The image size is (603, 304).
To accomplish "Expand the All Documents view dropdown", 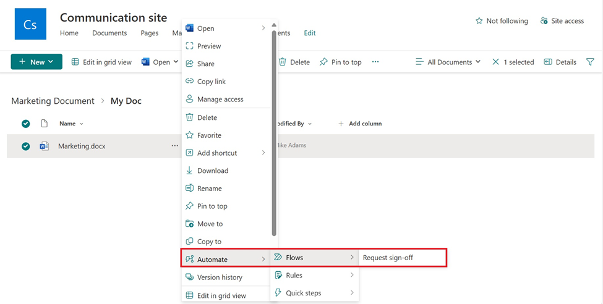I will (x=448, y=62).
